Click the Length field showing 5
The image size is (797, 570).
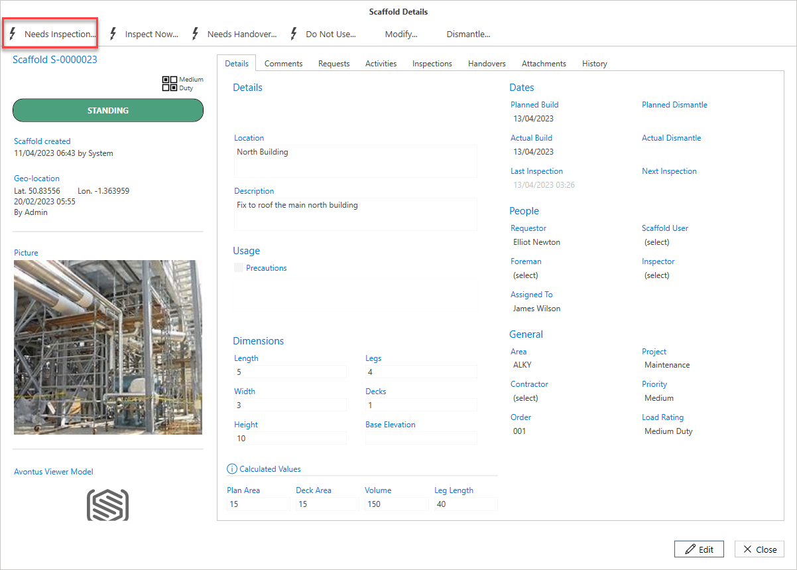coord(290,372)
